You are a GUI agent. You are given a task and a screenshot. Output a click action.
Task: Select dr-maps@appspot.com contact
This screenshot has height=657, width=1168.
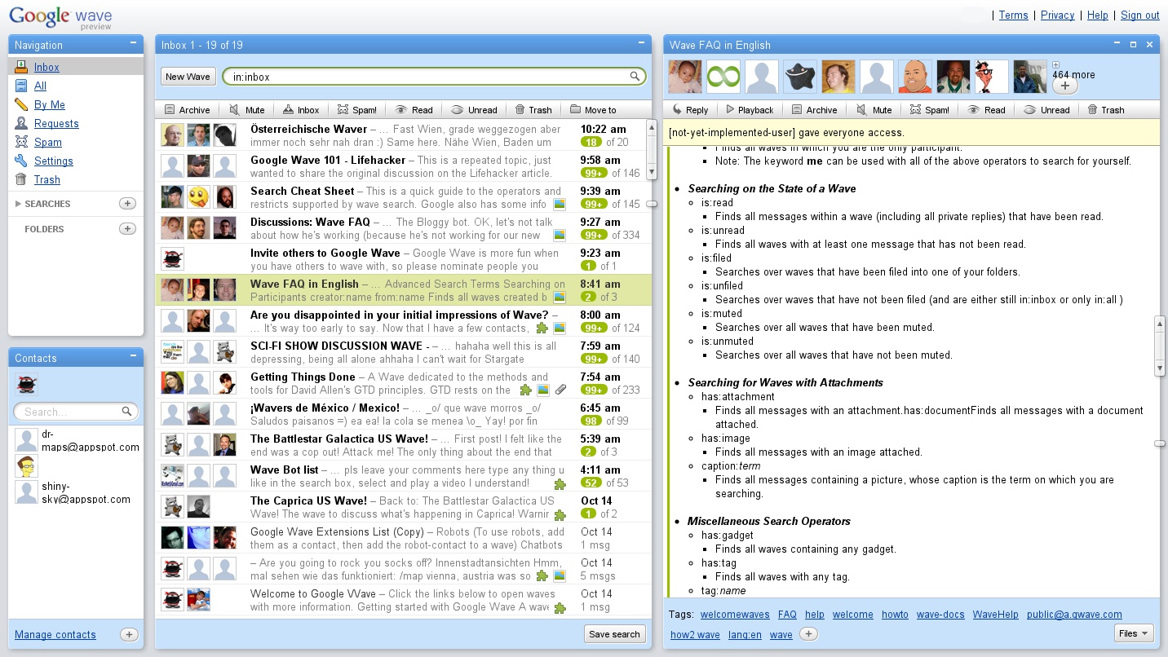coord(77,440)
